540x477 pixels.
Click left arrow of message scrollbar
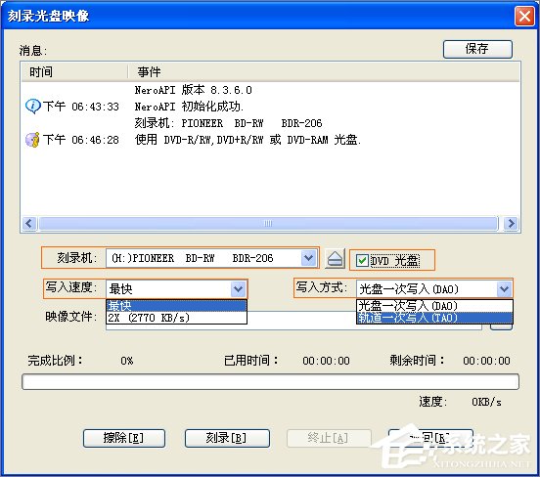point(29,224)
